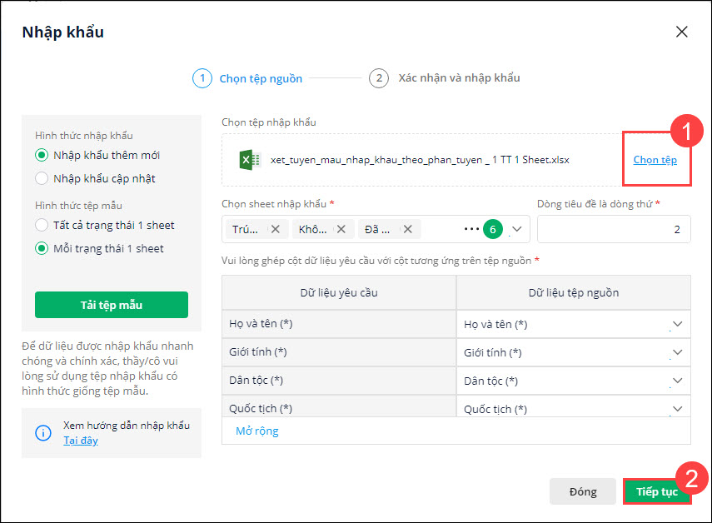Click the Excel file icon
This screenshot has width=712, height=523.
[x=249, y=159]
